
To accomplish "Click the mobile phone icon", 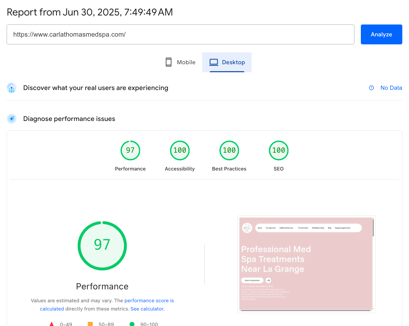I will click(x=169, y=62).
